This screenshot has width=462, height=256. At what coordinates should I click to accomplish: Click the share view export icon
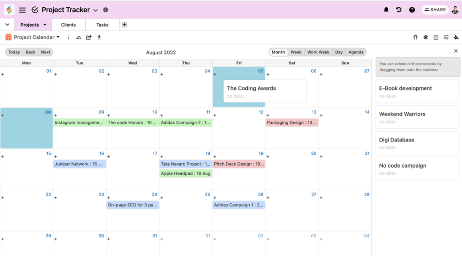click(89, 37)
